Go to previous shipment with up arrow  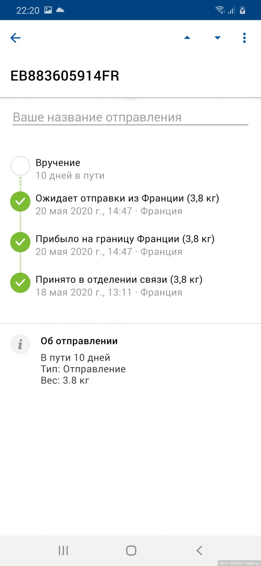tap(187, 38)
